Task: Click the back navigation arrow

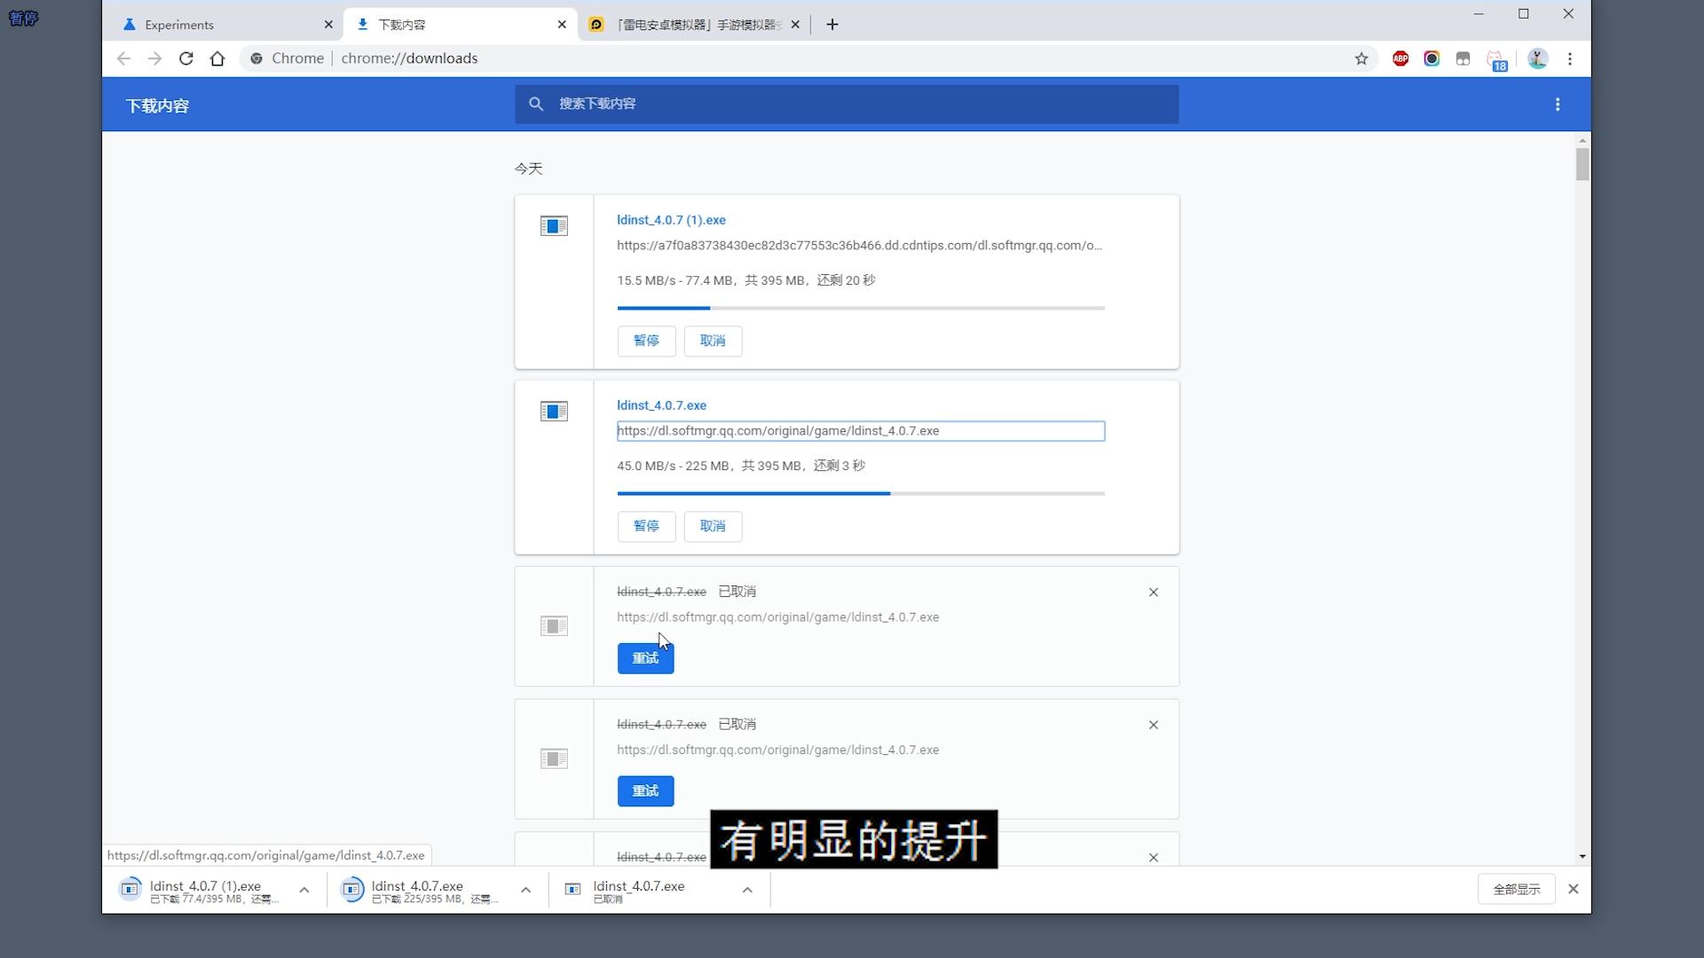Action: 123,59
